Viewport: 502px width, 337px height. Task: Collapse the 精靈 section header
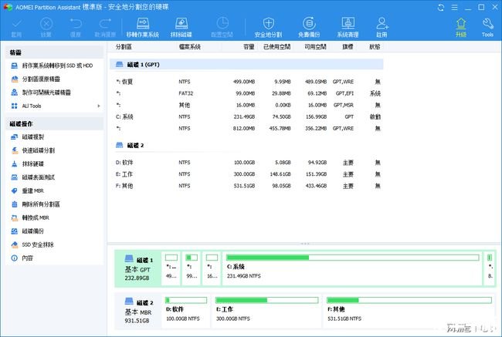click(53, 52)
